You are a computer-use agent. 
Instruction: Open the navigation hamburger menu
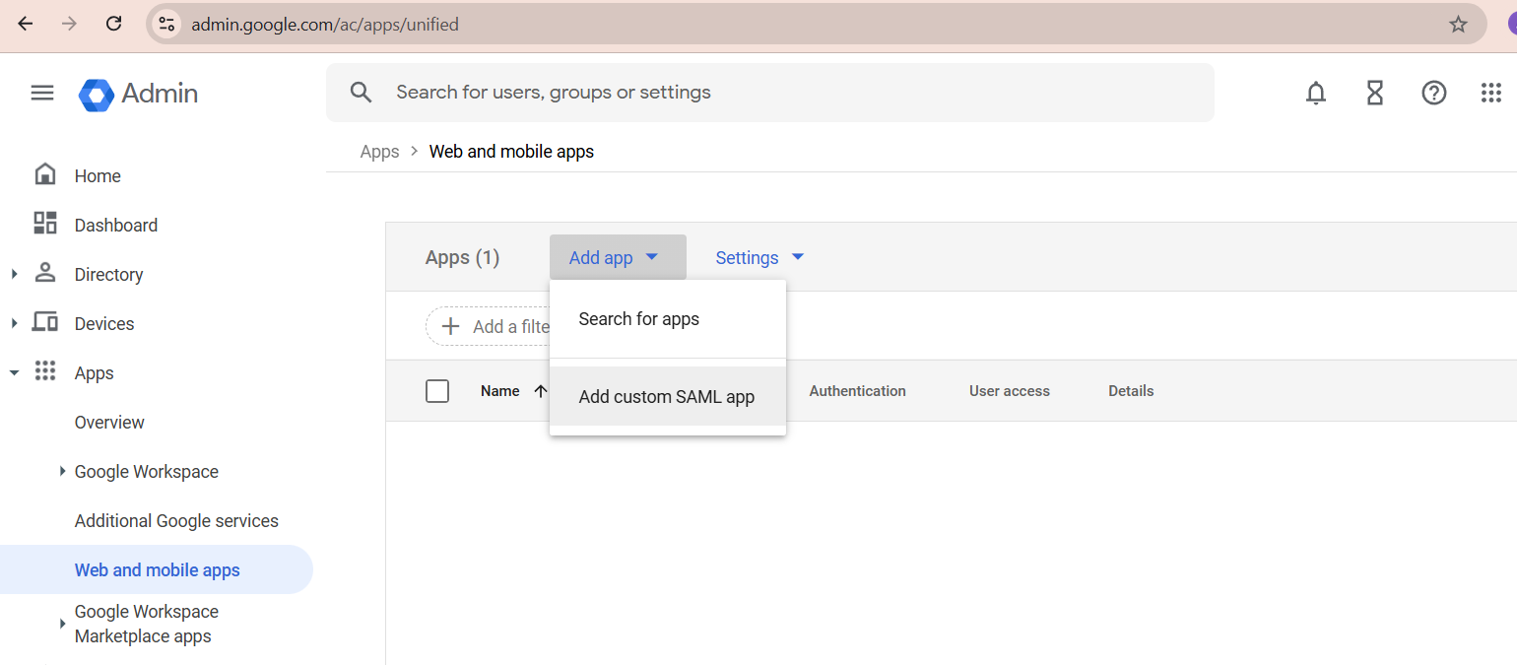point(41,92)
